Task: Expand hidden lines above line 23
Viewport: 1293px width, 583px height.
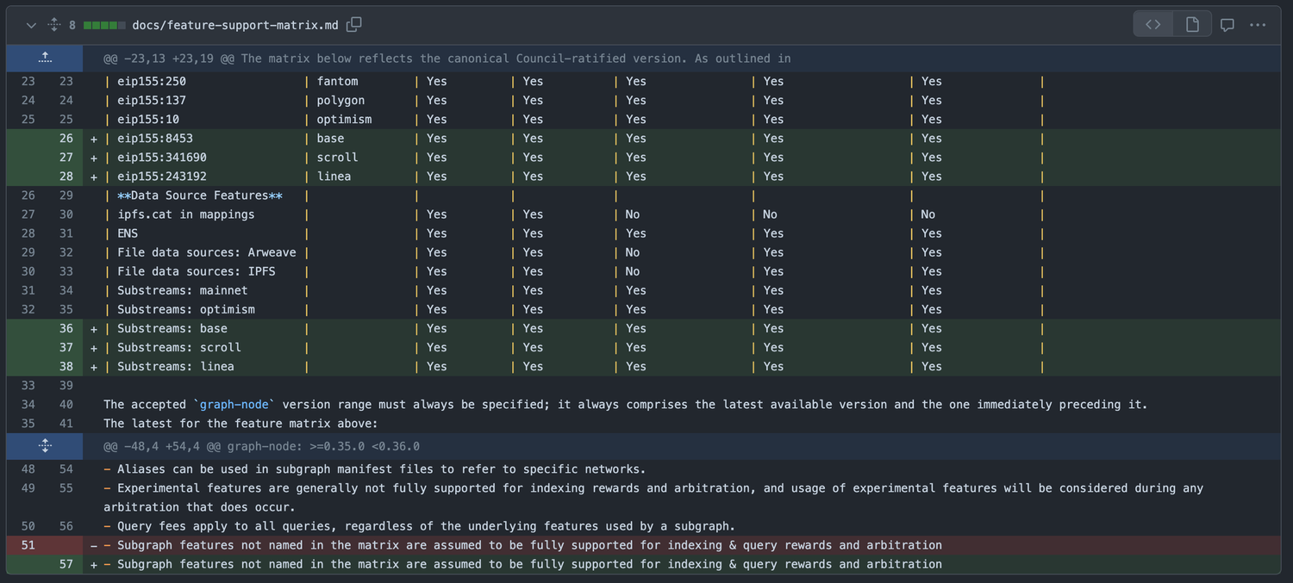Action: click(45, 59)
